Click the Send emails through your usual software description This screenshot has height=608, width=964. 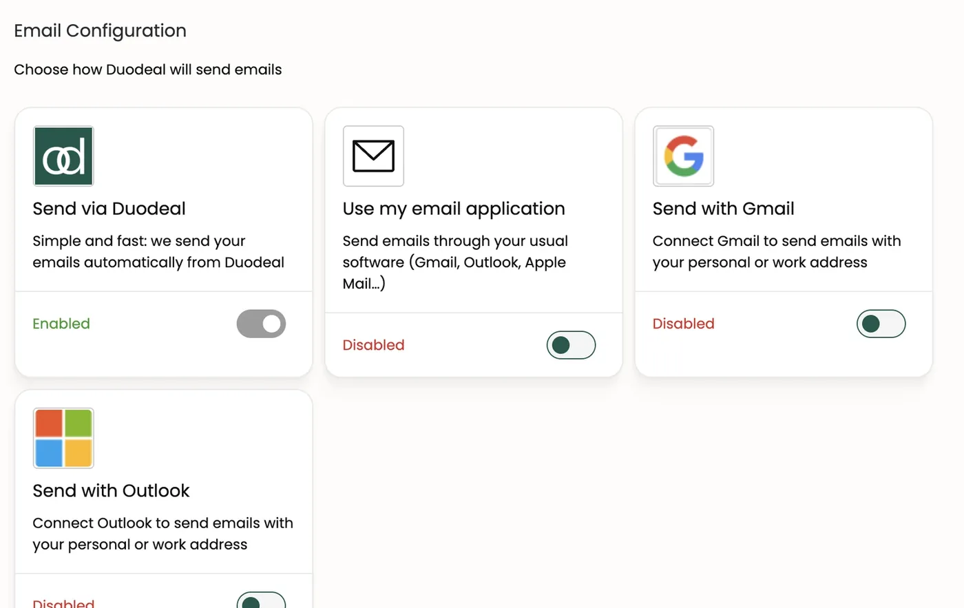[455, 262]
